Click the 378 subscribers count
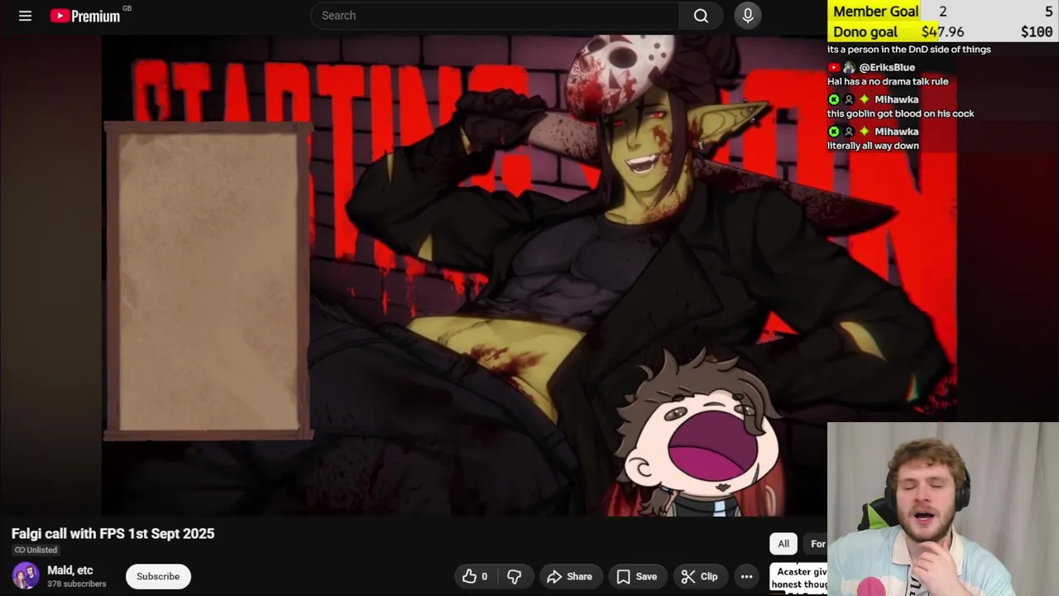 click(77, 584)
